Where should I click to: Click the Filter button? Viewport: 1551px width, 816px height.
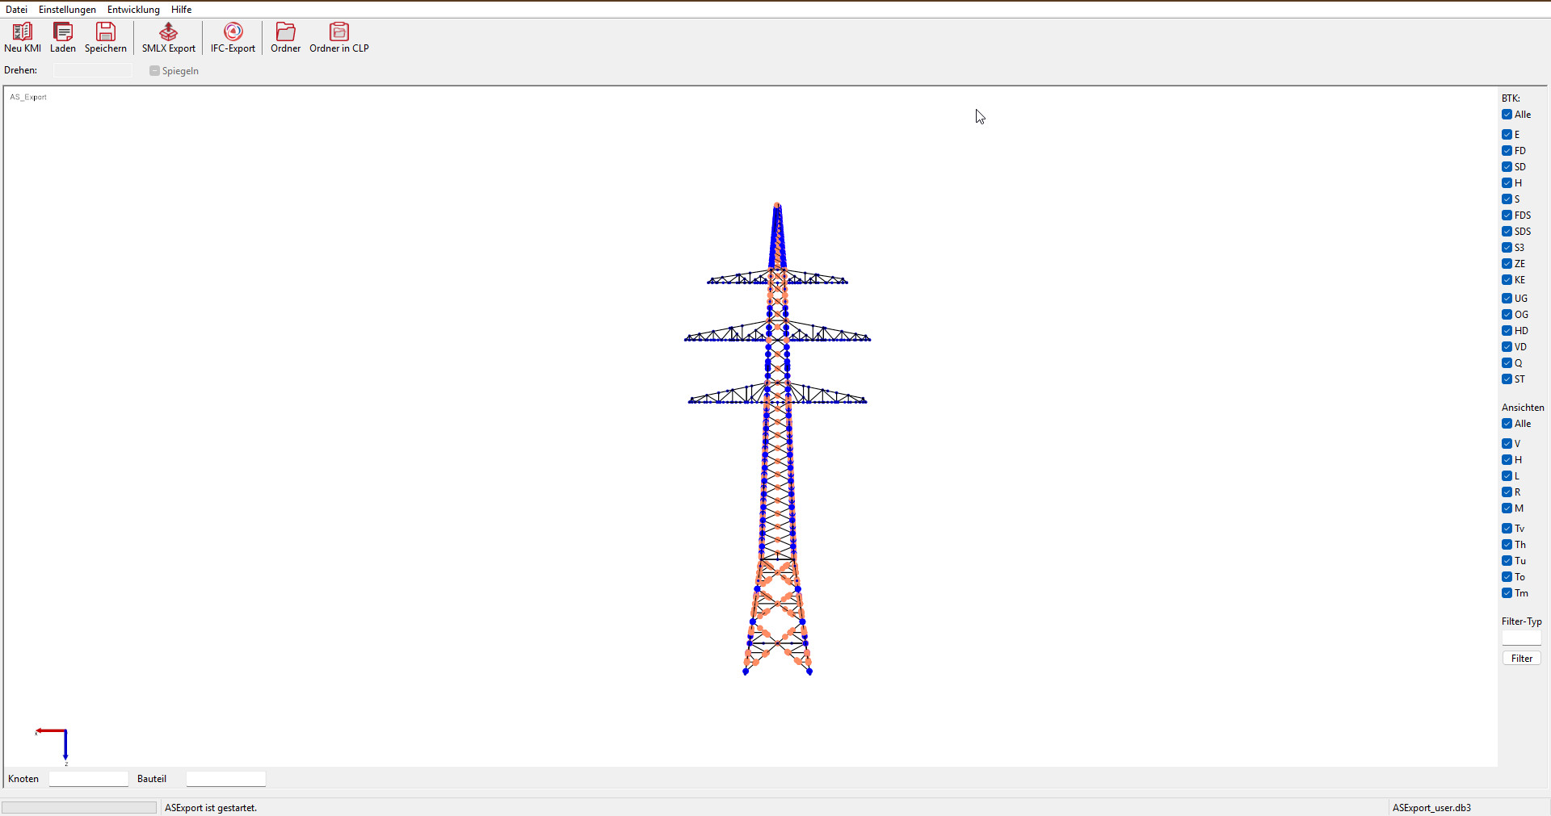1520,657
